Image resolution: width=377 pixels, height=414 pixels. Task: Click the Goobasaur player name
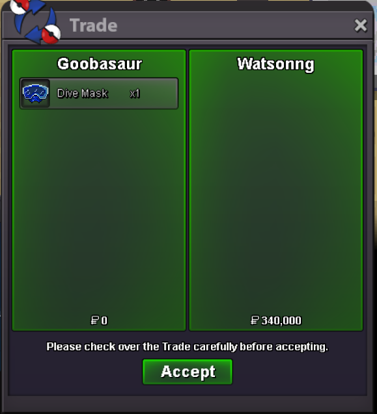100,64
